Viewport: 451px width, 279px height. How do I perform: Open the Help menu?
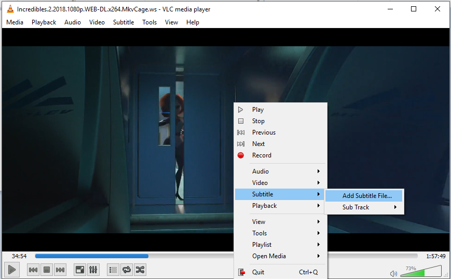coord(193,22)
